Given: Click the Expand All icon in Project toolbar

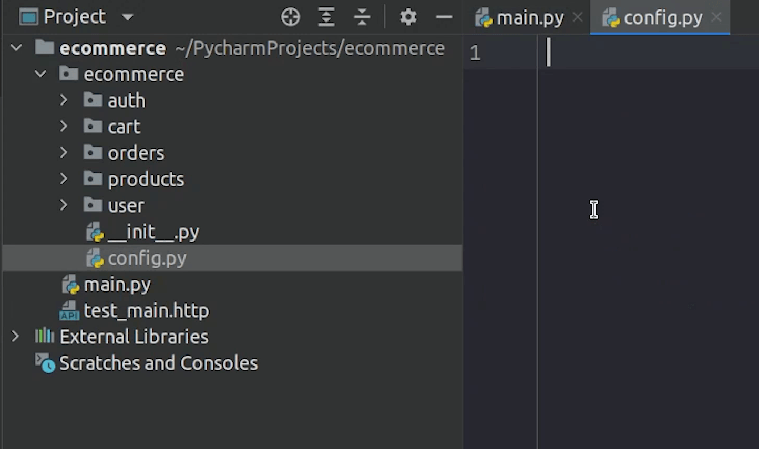Looking at the screenshot, I should [326, 17].
